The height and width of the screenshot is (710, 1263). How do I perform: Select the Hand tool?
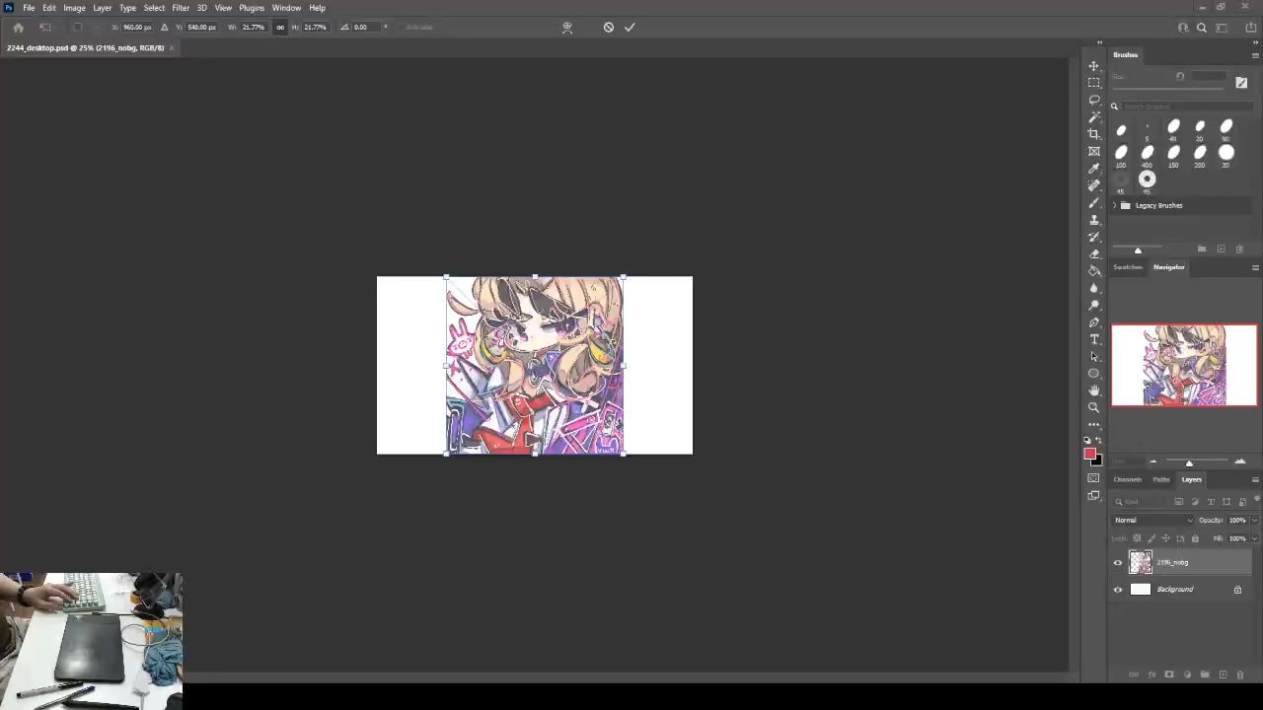click(1093, 390)
